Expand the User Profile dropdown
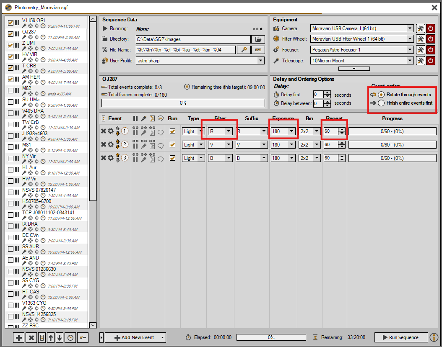This screenshot has width=442, height=347. (261, 61)
